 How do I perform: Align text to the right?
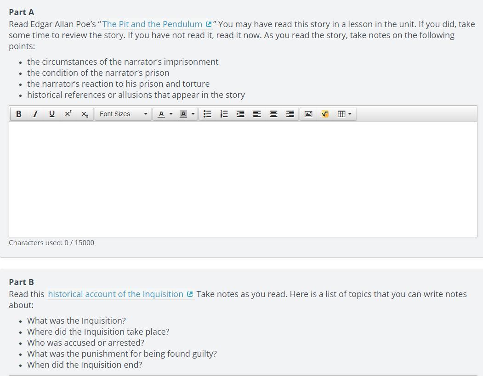[290, 114]
